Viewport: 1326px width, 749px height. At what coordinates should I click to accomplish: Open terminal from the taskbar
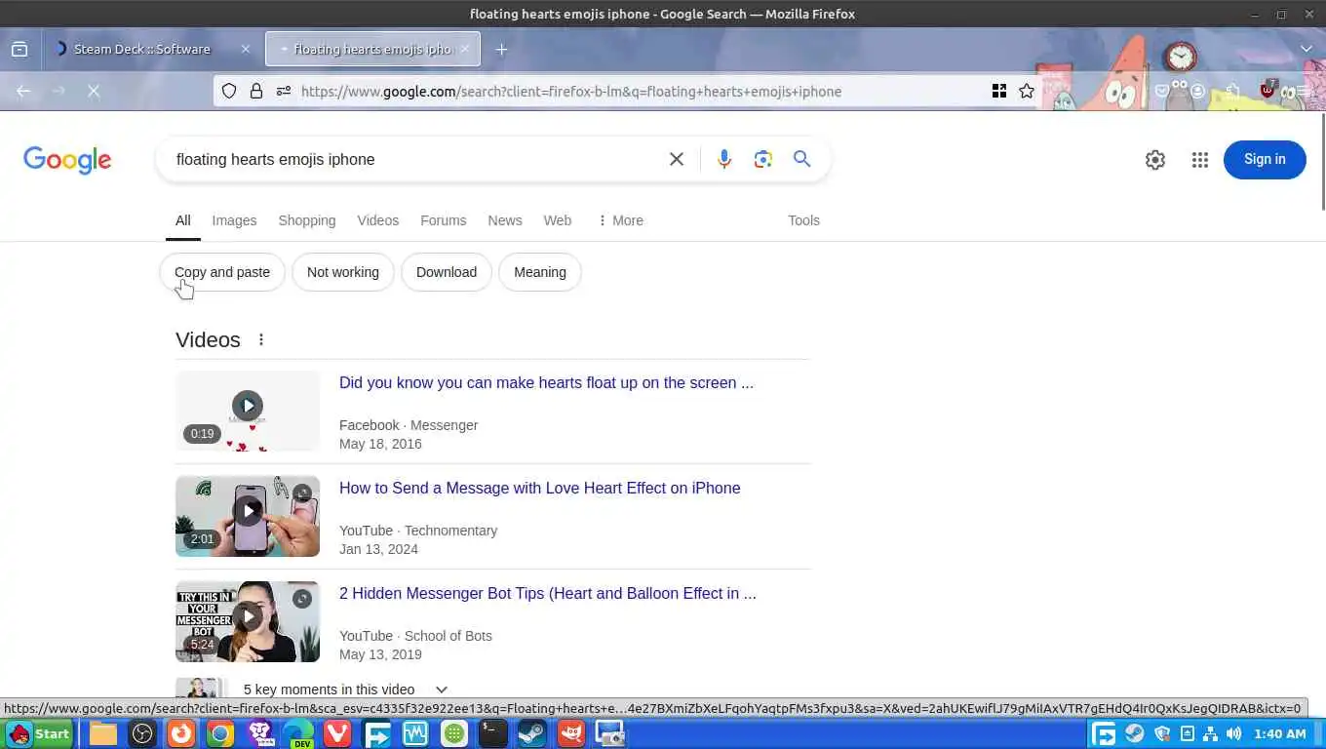(x=493, y=733)
